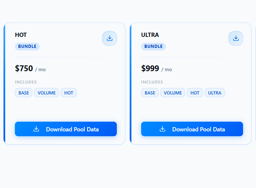
Task: Click the BASE chip in ULTRA card
Action: point(150,93)
